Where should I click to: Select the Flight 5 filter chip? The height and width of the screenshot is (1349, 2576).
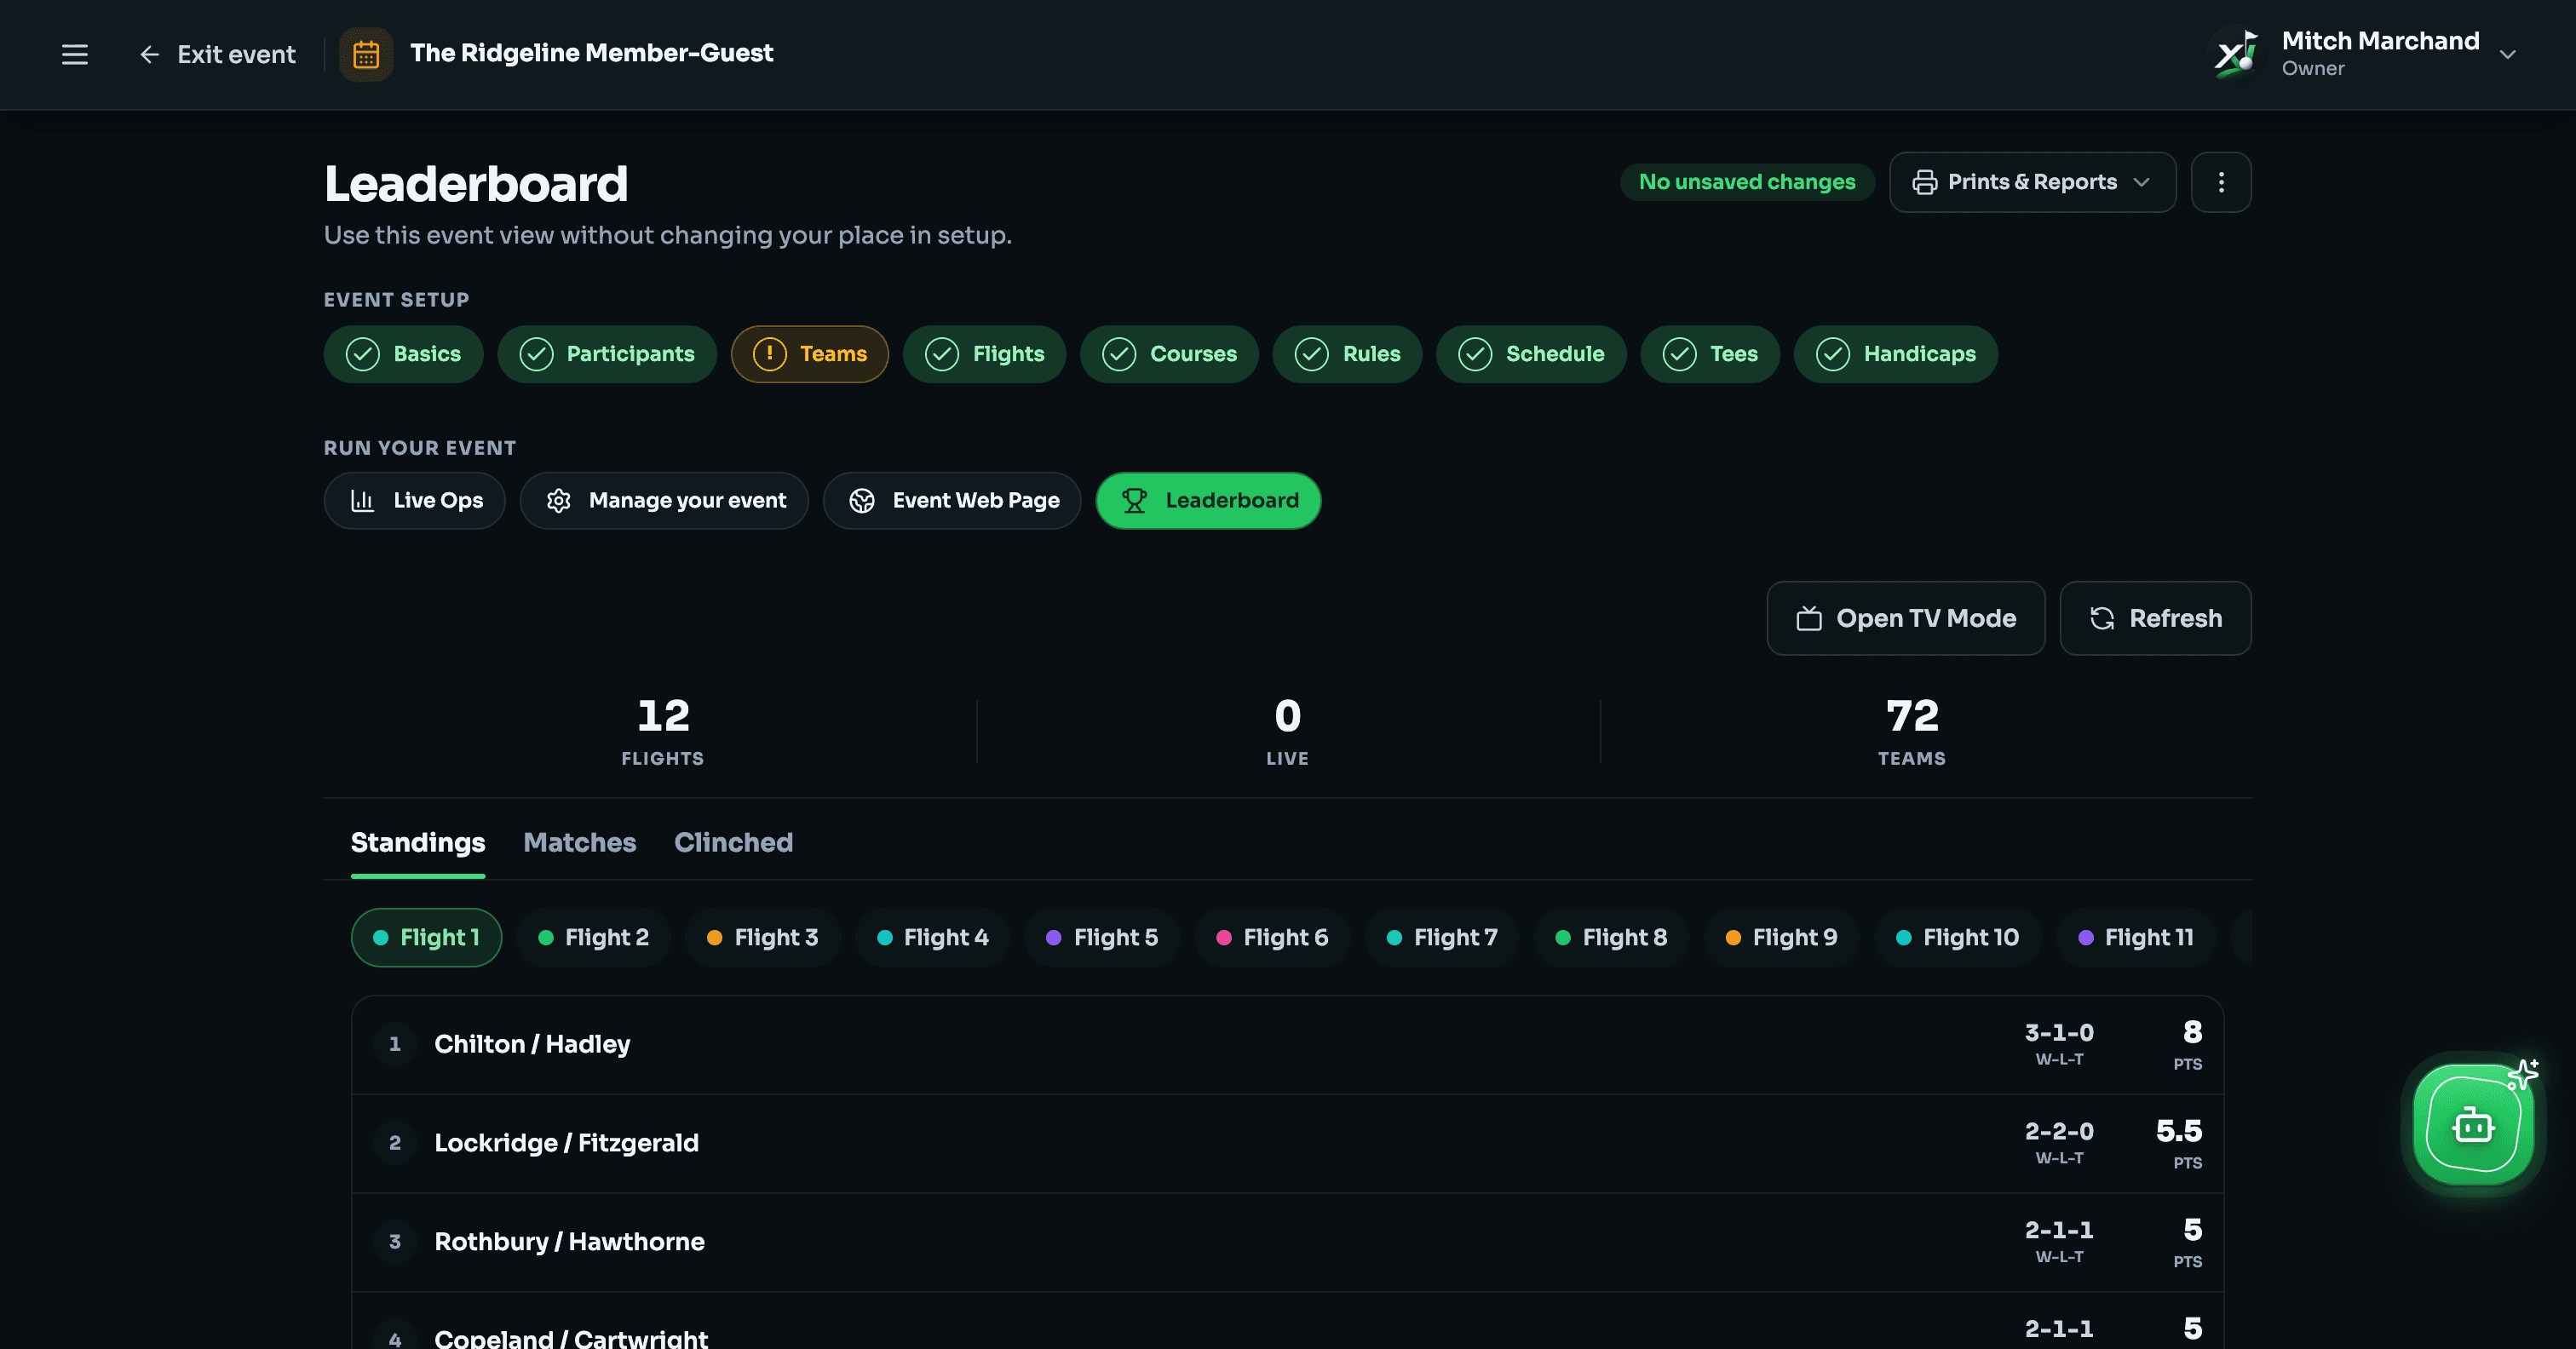pyautogui.click(x=1102, y=938)
